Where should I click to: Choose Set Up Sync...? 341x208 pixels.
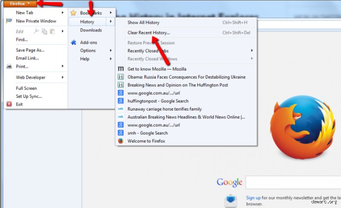pos(29,96)
